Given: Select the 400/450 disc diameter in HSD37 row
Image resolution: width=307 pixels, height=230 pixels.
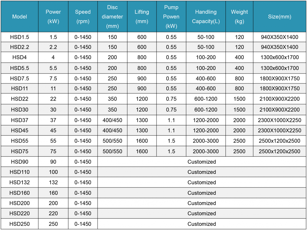Looking at the screenshot, I should [x=112, y=120].
